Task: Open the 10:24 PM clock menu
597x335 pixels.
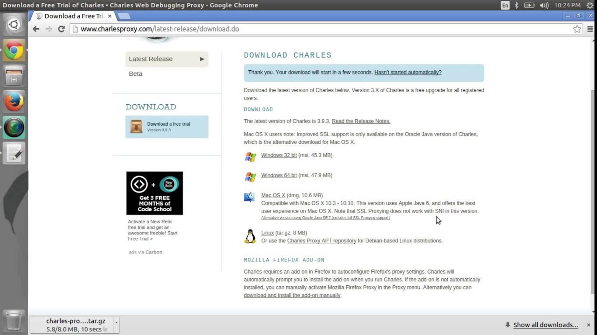Action: tap(567, 5)
